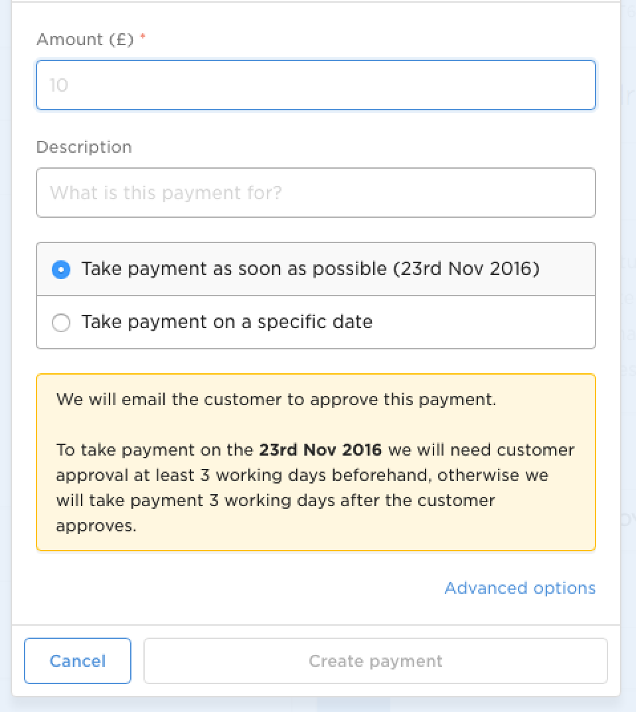This screenshot has width=636, height=712.
Task: Click the red required asterisk
Action: [x=143, y=37]
